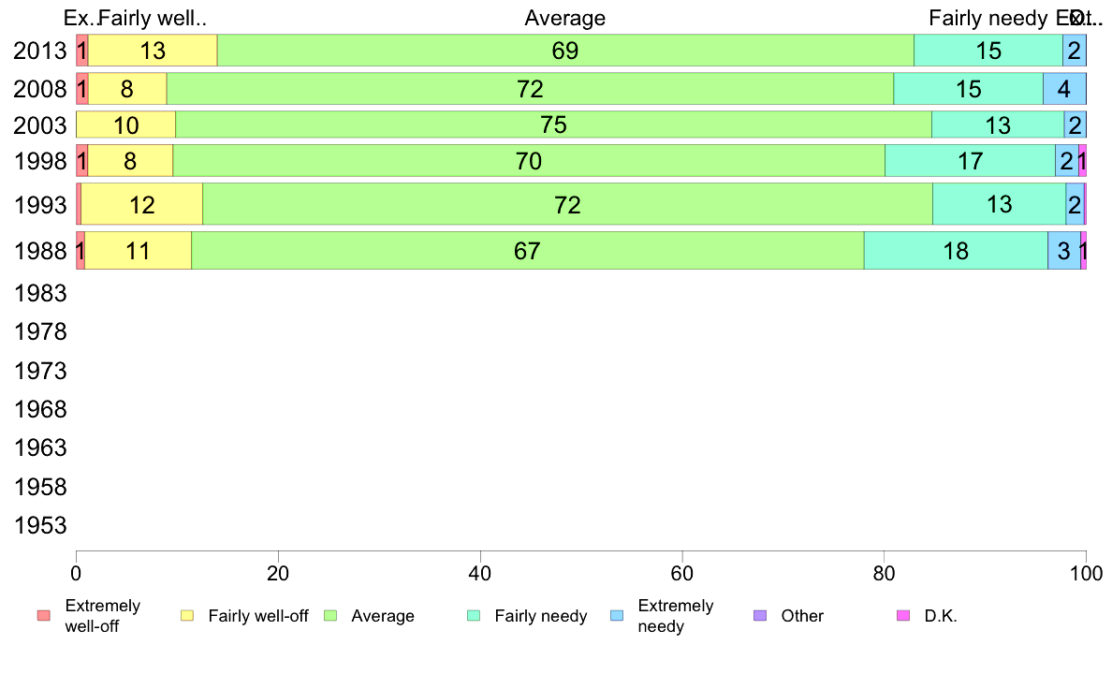Click the Fairly needy header label
The height and width of the screenshot is (689, 1112).
click(x=988, y=18)
